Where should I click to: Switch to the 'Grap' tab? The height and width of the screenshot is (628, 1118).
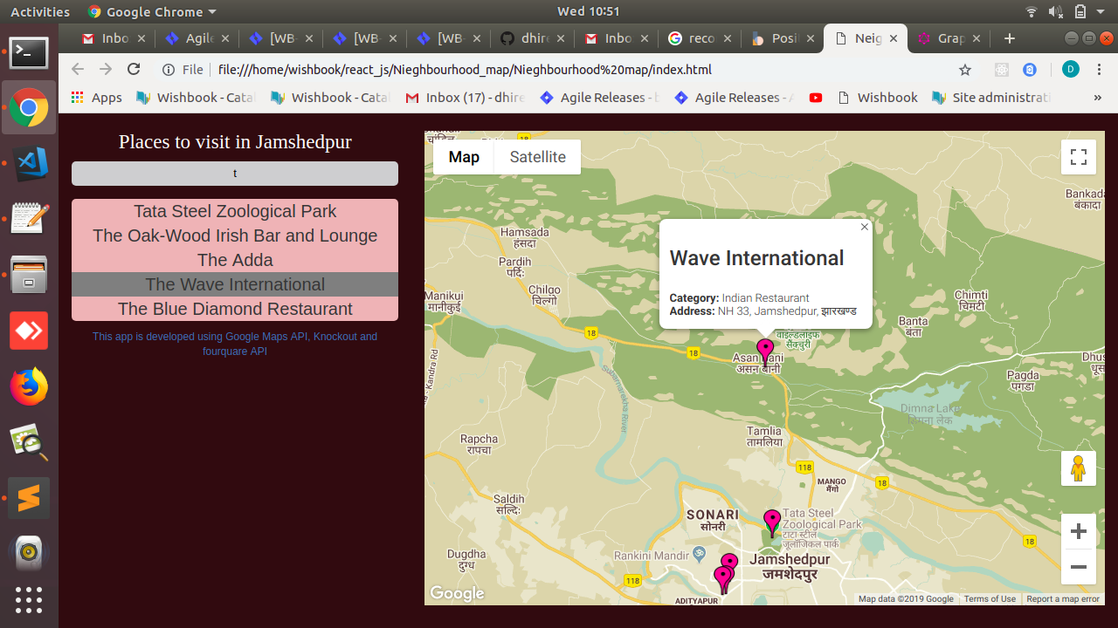[949, 38]
